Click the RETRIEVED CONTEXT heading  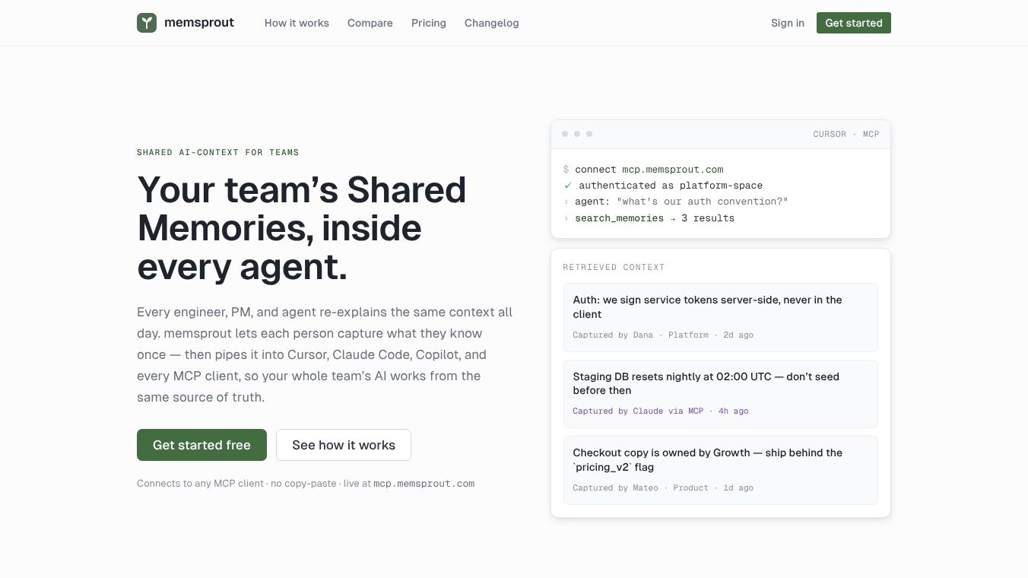[614, 267]
